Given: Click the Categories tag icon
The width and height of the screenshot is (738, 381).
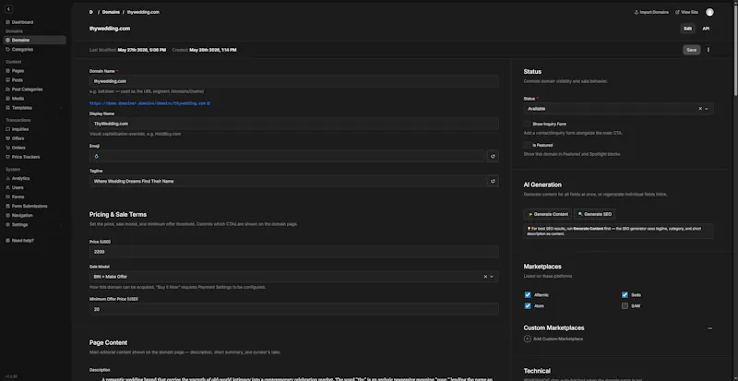Looking at the screenshot, I should pos(7,50).
